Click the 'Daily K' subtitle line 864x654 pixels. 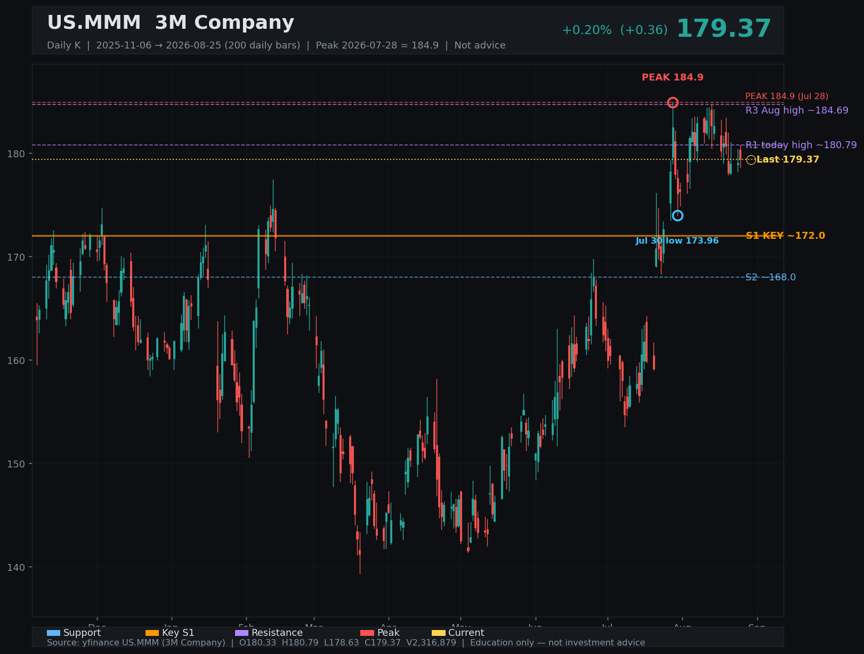[x=276, y=45]
